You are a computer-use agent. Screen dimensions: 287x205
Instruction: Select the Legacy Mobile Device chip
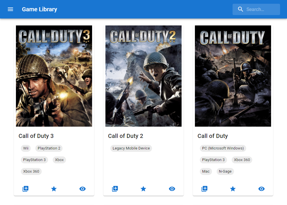(131, 148)
